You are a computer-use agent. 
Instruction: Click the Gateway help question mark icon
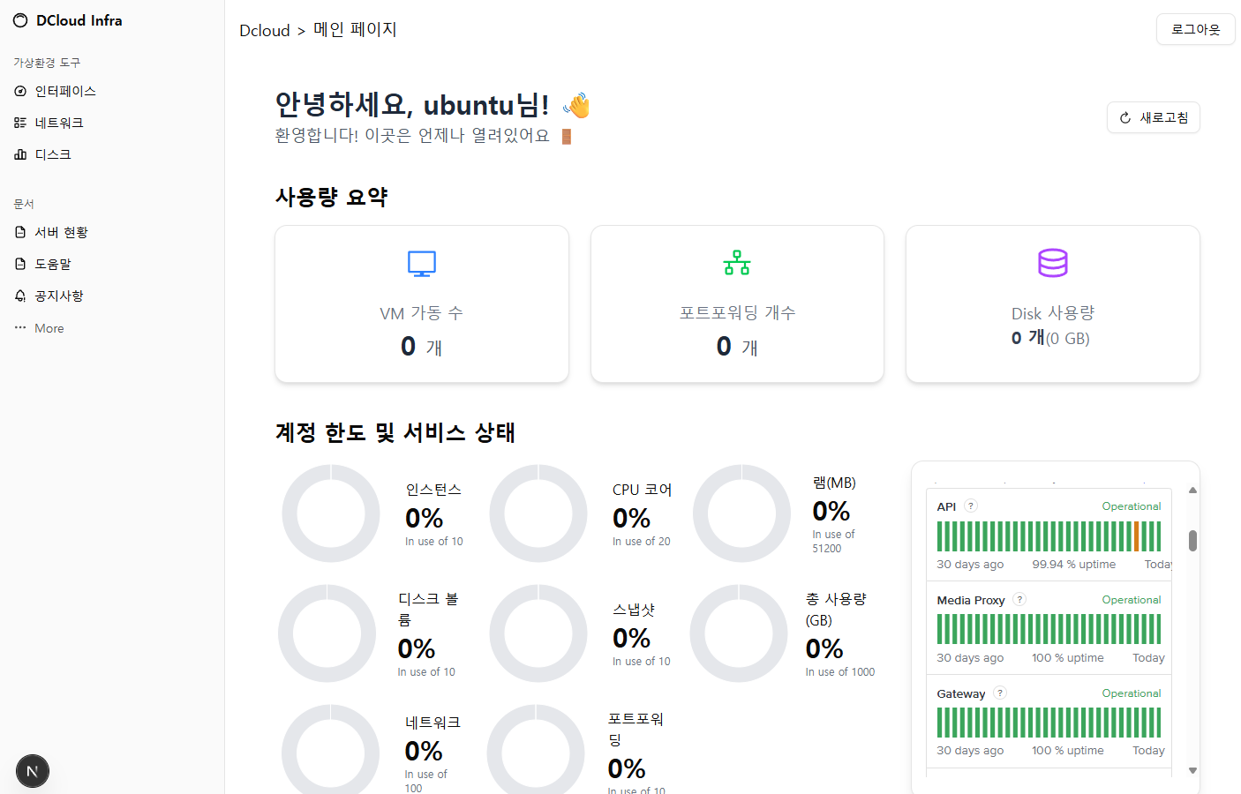[1000, 693]
